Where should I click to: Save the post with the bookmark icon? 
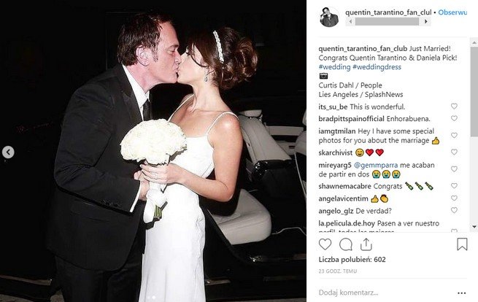coord(462,244)
